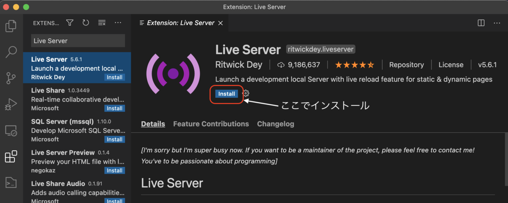508x203 pixels.
Task: Click the five-star rating
Action: point(354,65)
